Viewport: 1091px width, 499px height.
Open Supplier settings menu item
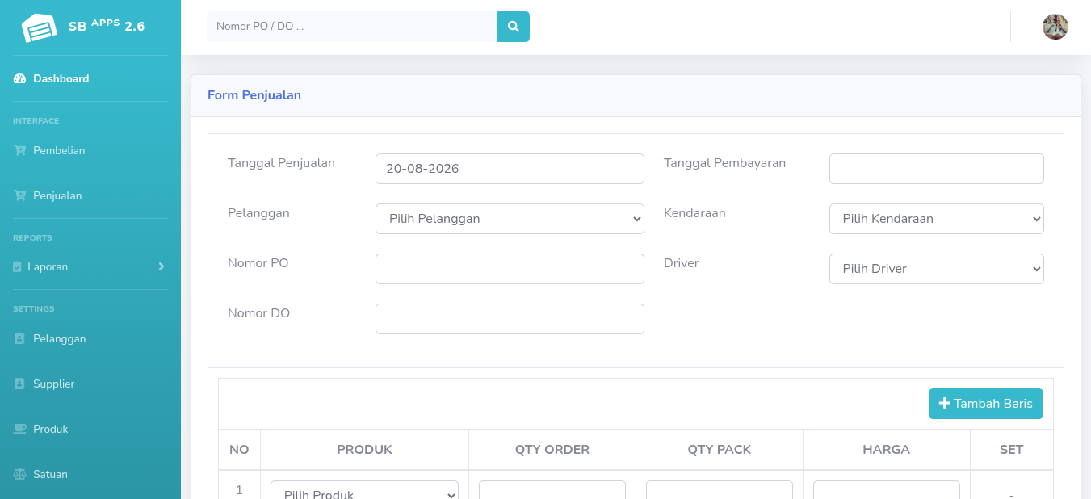90,384
